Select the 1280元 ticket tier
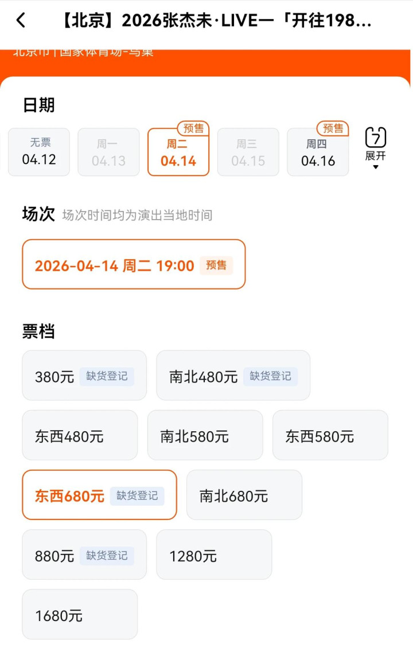The width and height of the screenshot is (413, 656). (x=213, y=555)
